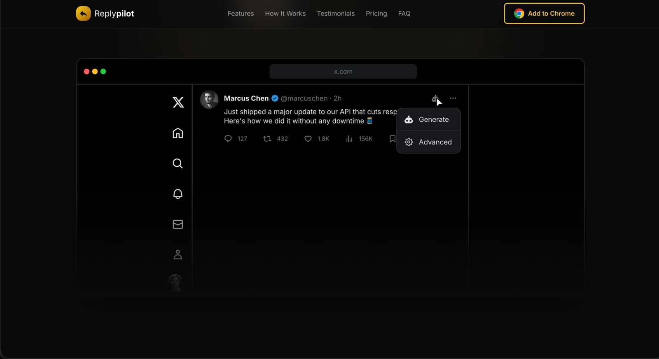
Task: Select Advanced from the dropdown menu
Action: coord(428,142)
